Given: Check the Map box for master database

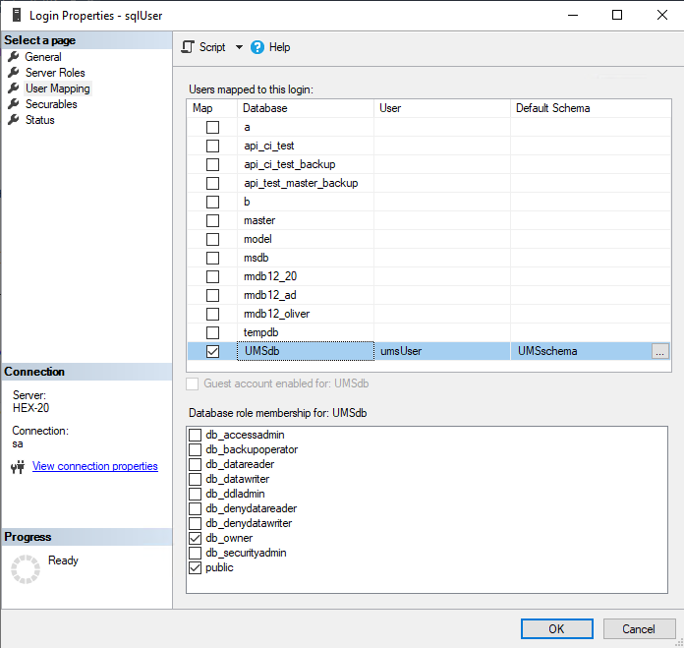Looking at the screenshot, I should (x=212, y=220).
